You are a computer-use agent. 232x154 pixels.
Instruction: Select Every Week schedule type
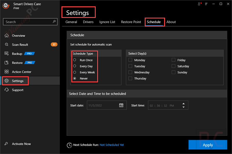(75, 72)
